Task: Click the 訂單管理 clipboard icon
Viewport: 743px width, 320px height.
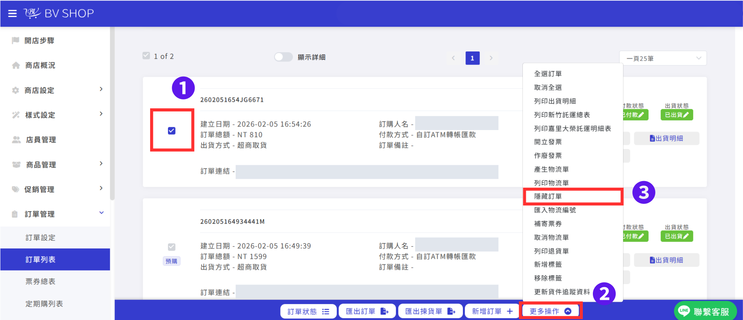Action: click(15, 214)
